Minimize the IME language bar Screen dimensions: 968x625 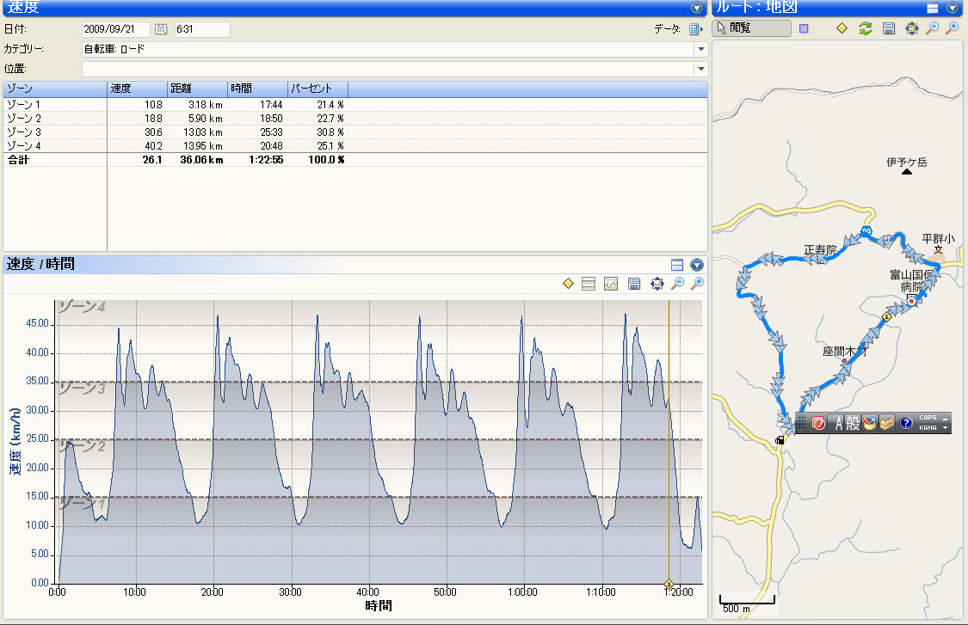(x=945, y=419)
